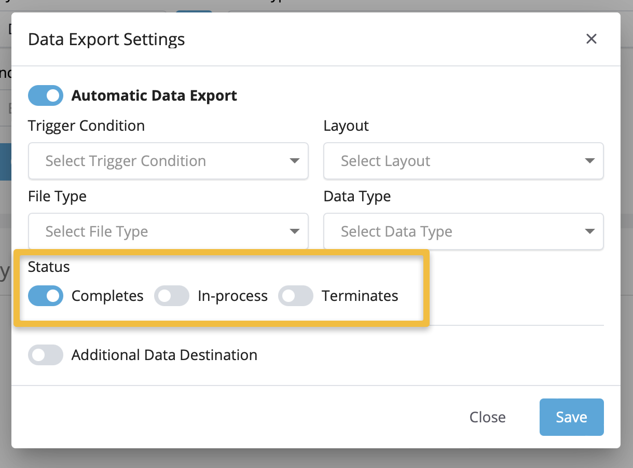The height and width of the screenshot is (468, 633).
Task: Click the Trigger Condition field label
Action: pos(86,126)
